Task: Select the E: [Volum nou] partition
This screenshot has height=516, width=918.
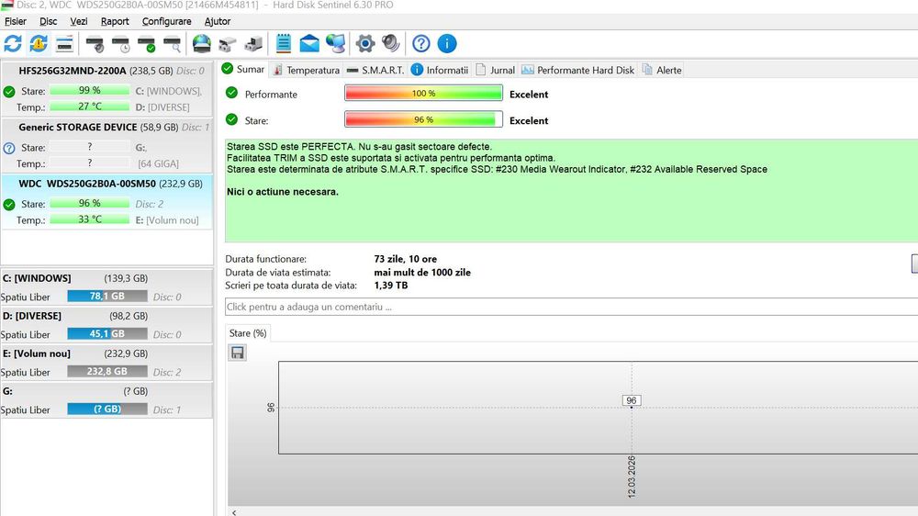Action: pos(106,362)
